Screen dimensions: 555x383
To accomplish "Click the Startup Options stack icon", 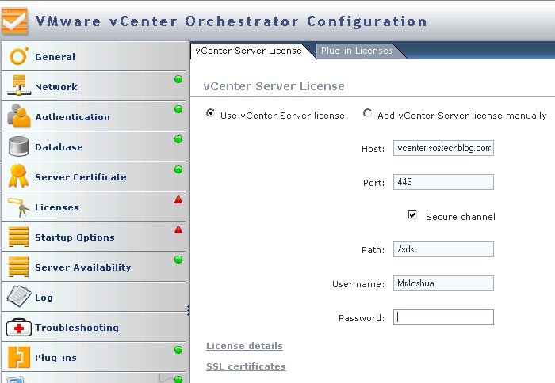I will coord(18,237).
